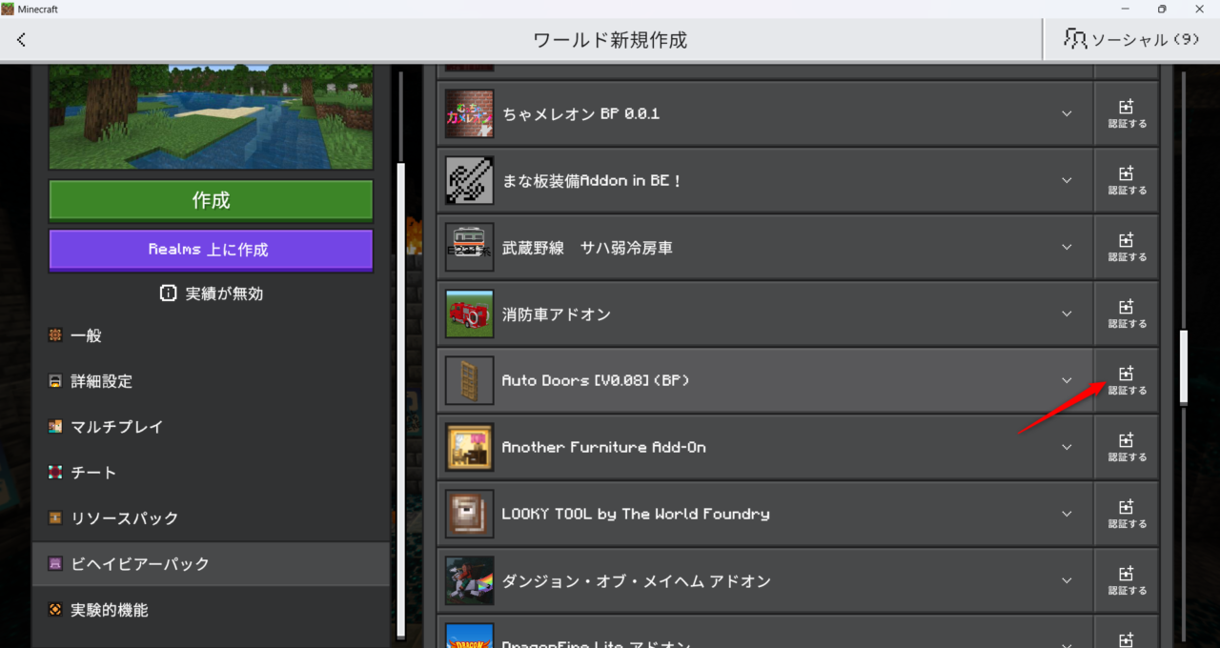Expand the 武蔵野線 サハ弱冷房車 details chevron
Viewport: 1220px width, 648px height.
[x=1067, y=247]
